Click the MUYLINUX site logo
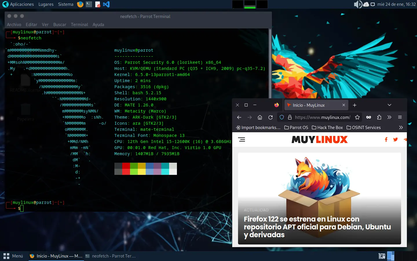Screen dimensions: 417x261 point(319,139)
